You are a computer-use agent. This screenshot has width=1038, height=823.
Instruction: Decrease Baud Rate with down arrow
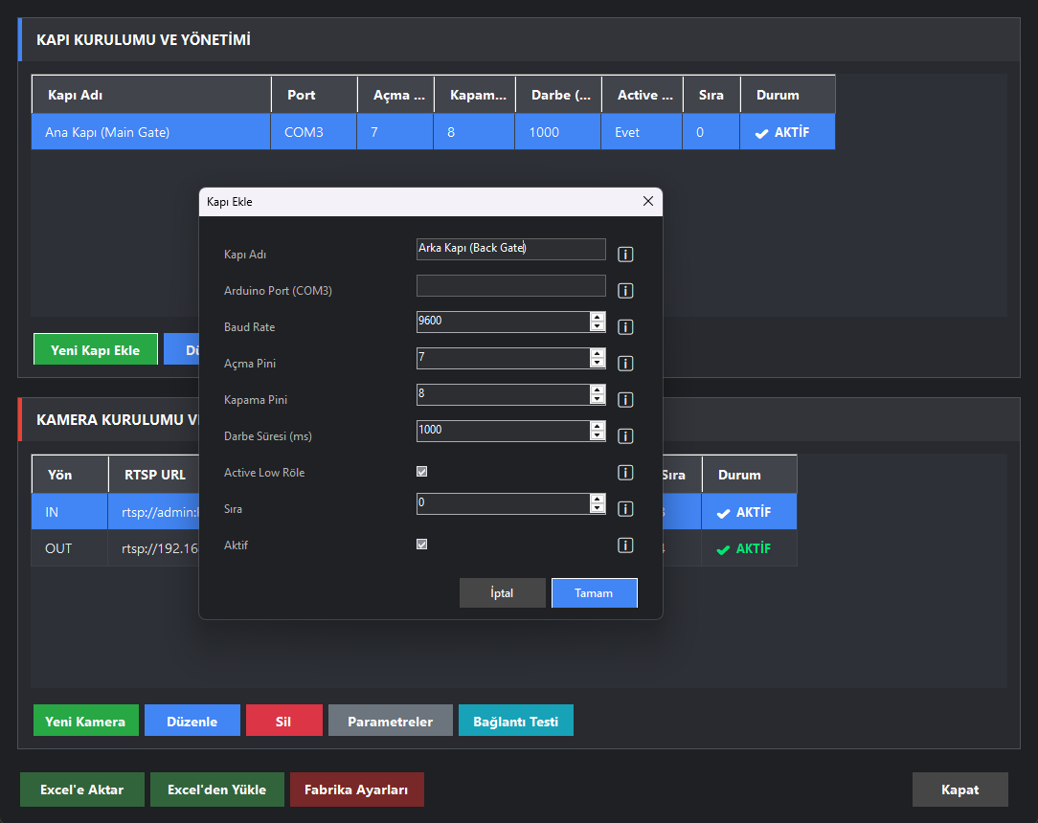pyautogui.click(x=598, y=326)
